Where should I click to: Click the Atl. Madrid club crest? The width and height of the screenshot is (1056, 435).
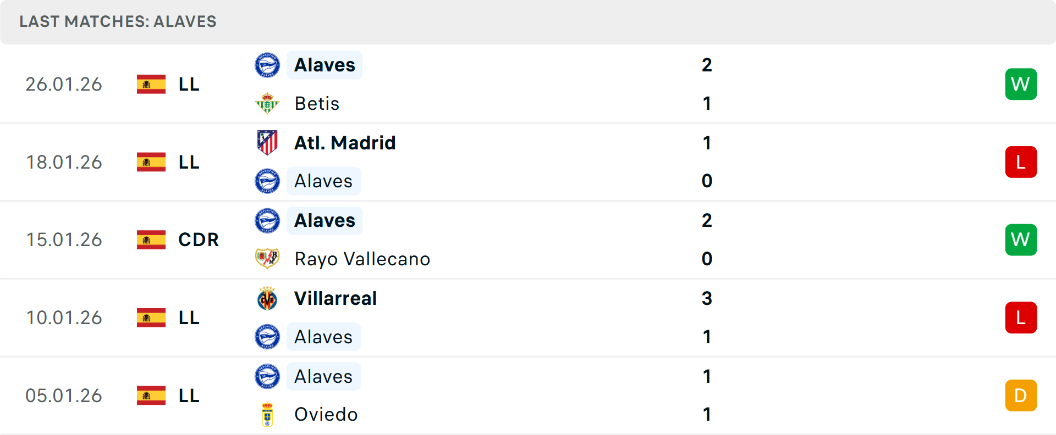[267, 143]
